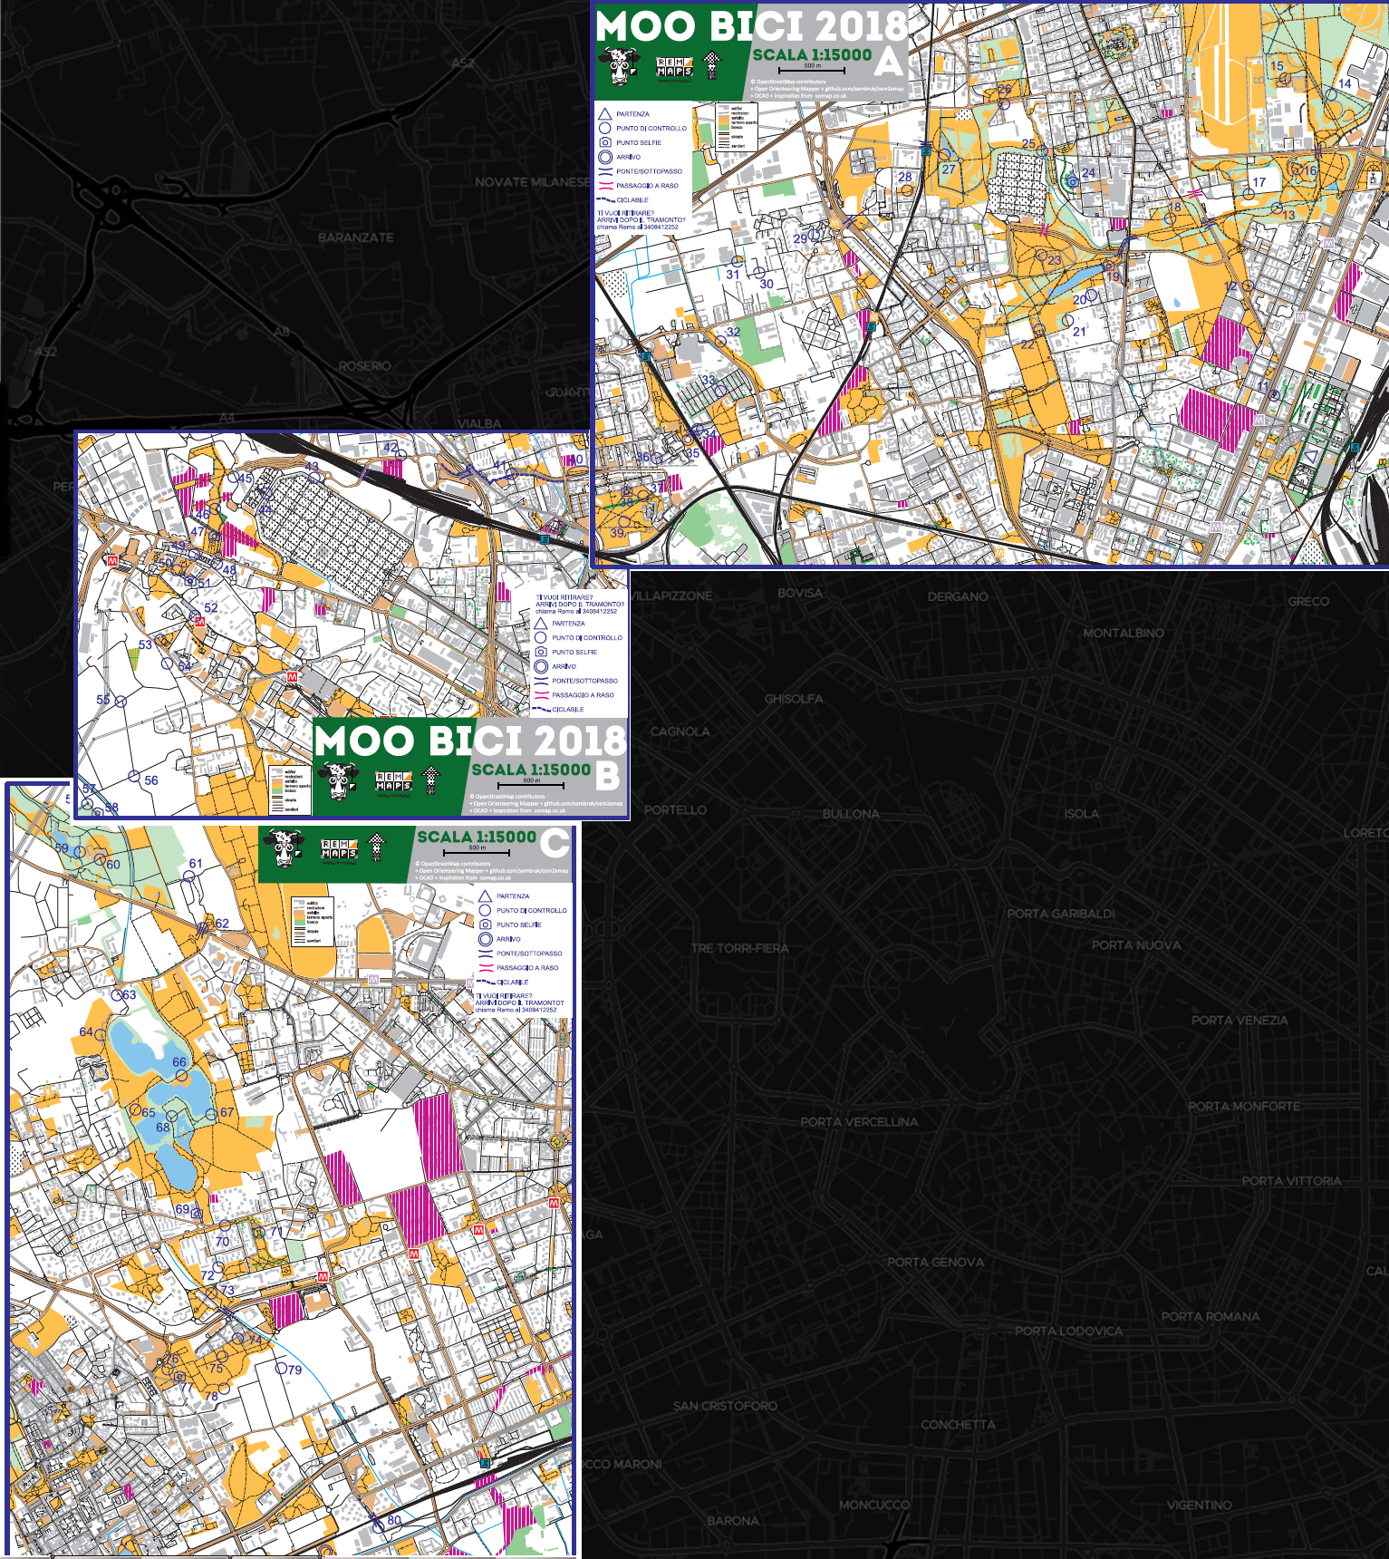Click the MOO BICI 2018 title on map A
The image size is (1389, 1559).
[x=751, y=25]
